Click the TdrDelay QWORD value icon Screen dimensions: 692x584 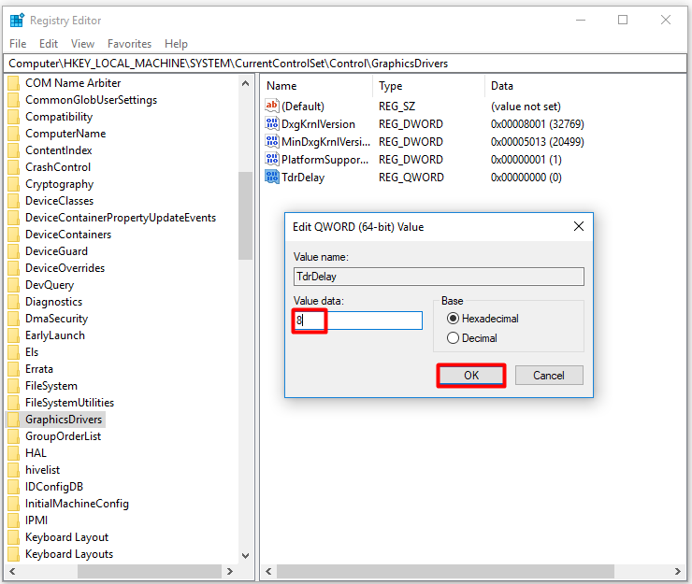272,177
